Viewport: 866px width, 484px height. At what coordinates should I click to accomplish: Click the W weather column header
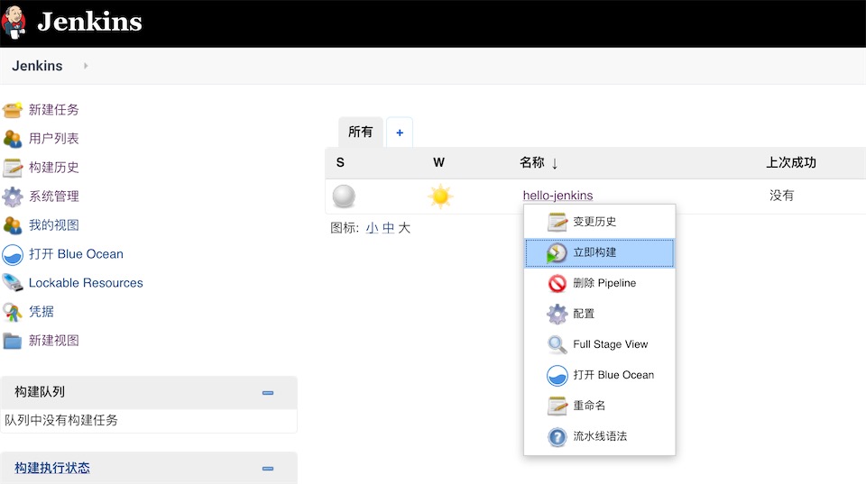438,162
